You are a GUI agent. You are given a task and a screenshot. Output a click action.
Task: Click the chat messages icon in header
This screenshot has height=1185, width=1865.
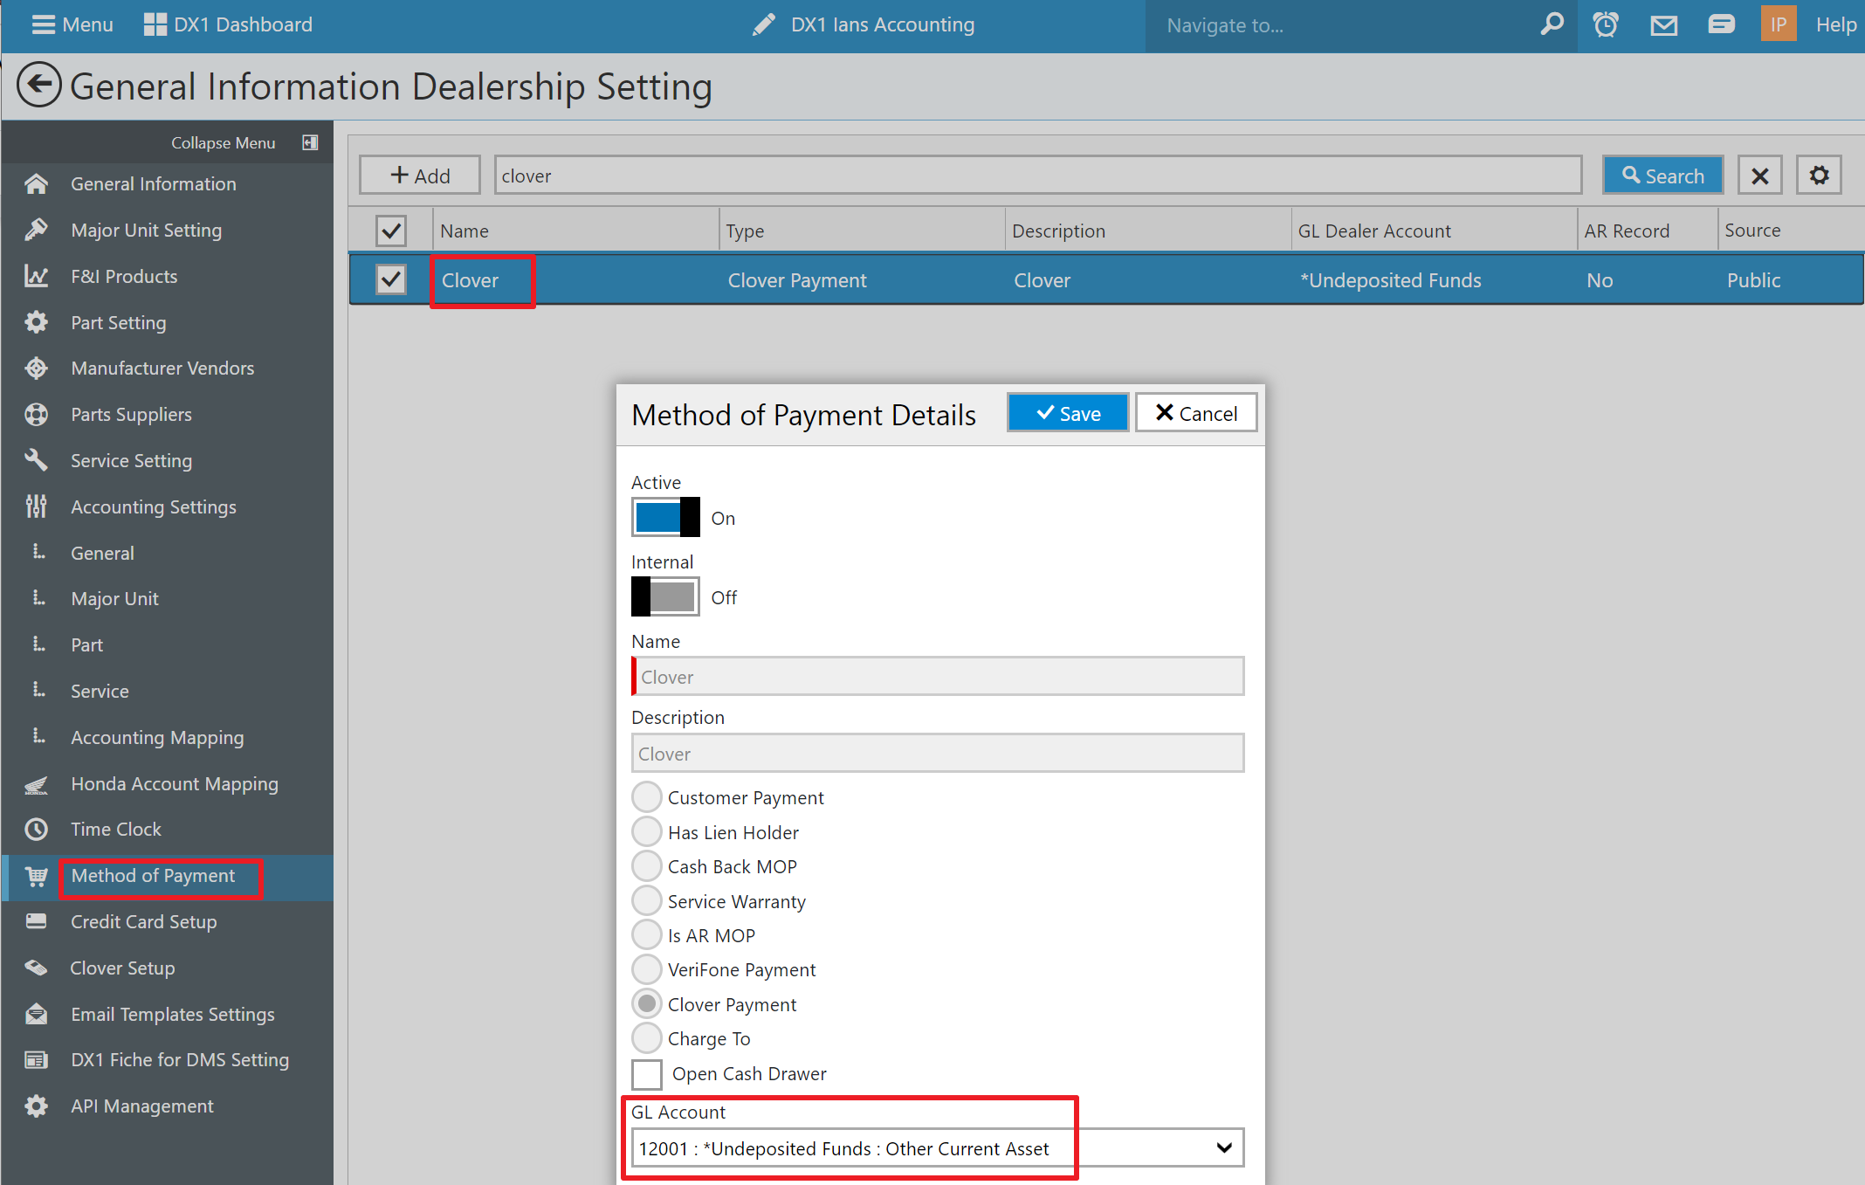(1721, 24)
